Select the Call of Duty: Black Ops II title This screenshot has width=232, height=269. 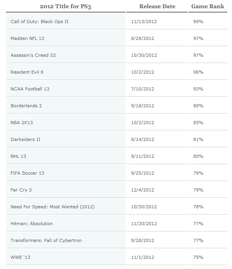[40, 22]
